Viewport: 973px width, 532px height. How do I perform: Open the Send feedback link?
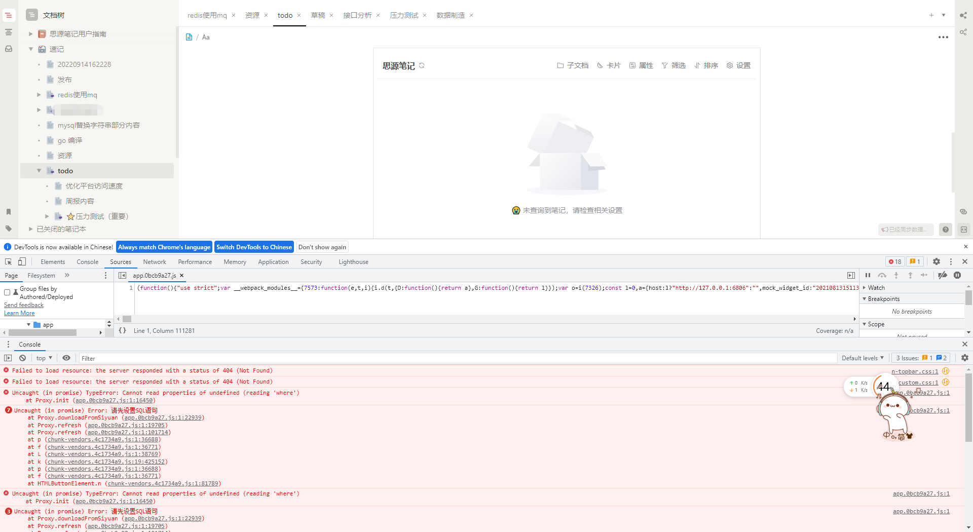coord(24,305)
